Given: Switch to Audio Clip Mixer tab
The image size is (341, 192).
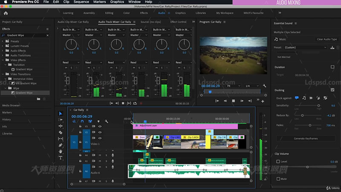Looking at the screenshot, I should click(x=73, y=22).
